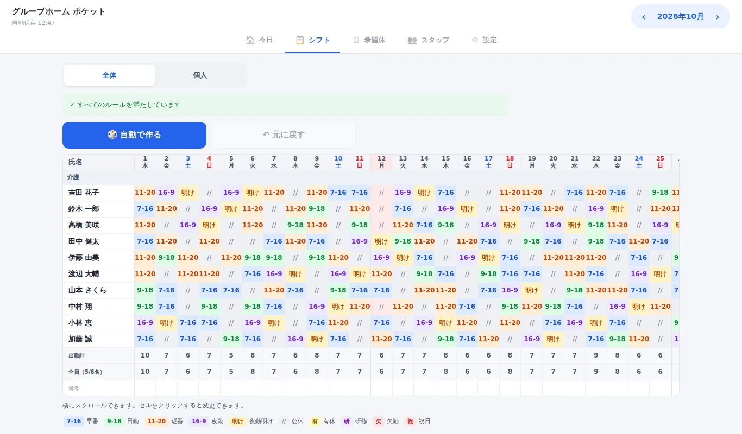Click the 欠 欠勤 legend chip
This screenshot has height=434, width=742.
386,421
